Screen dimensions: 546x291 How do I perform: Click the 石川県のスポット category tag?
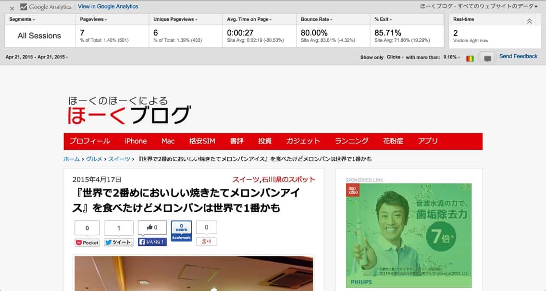point(288,180)
